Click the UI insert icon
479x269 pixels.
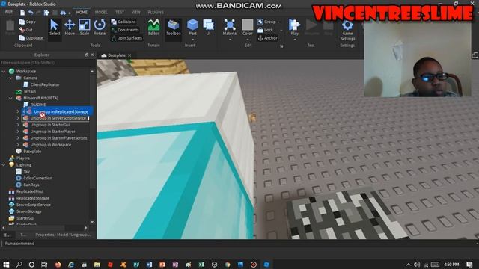pyautogui.click(x=208, y=28)
